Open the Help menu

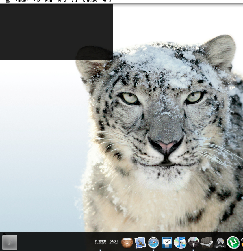(x=107, y=1)
